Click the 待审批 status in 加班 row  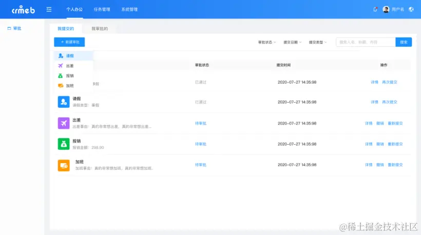pyautogui.click(x=201, y=165)
